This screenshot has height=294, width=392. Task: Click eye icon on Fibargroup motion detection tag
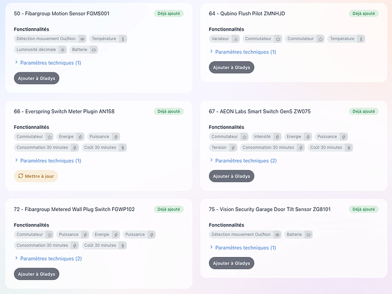(x=82, y=39)
